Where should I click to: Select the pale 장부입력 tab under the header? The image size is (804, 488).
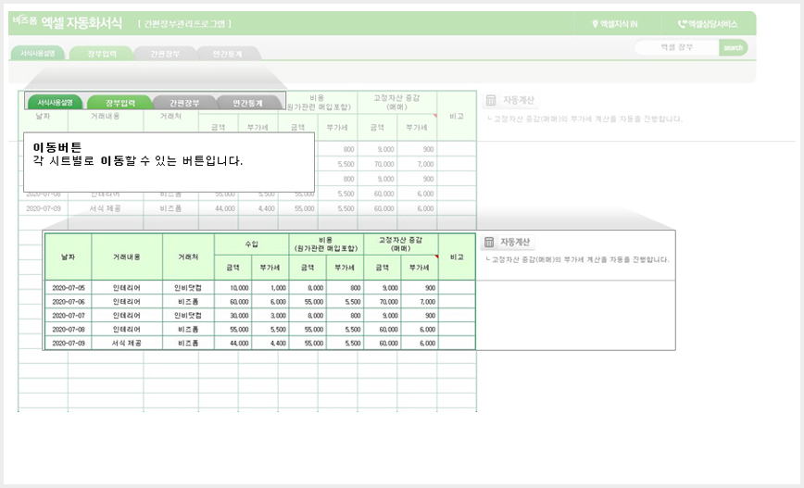(102, 54)
